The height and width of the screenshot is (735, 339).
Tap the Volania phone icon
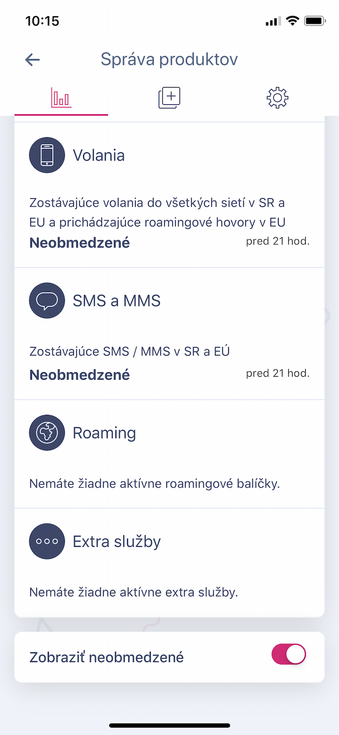(47, 155)
